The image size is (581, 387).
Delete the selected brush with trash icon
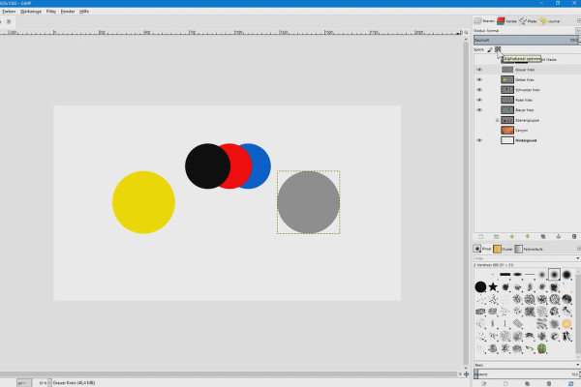pyautogui.click(x=549, y=384)
